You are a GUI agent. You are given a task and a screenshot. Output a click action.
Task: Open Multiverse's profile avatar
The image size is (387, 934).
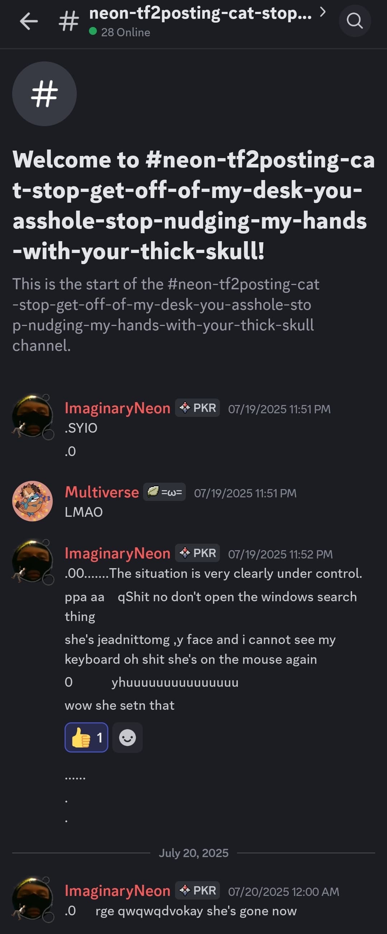[x=33, y=501]
